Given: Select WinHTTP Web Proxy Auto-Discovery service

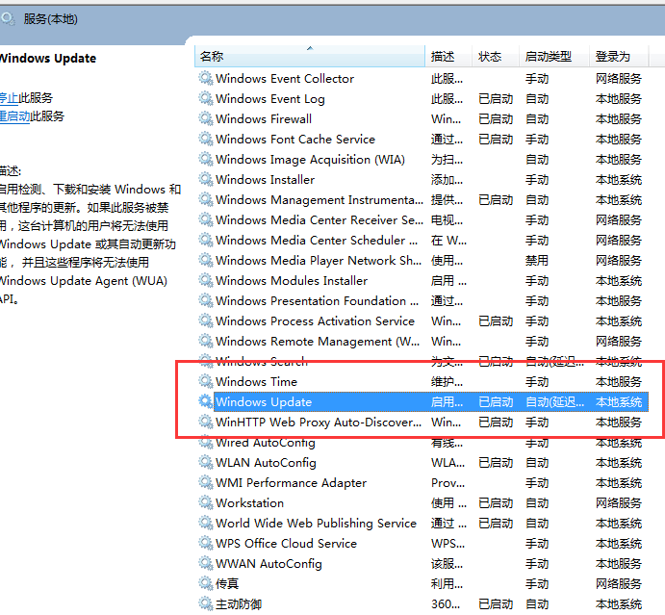Looking at the screenshot, I should [x=318, y=423].
